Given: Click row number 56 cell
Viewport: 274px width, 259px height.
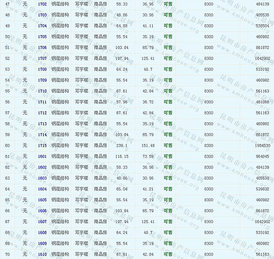Looking at the screenshot, I should click(x=7, y=102).
